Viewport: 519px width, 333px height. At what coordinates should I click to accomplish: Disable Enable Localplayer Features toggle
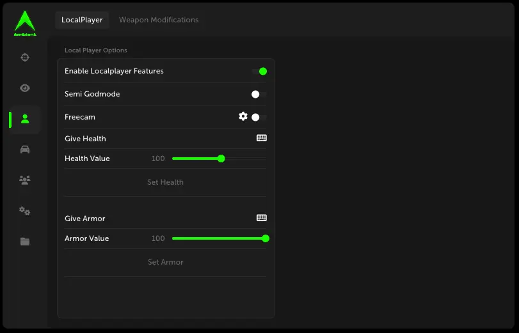coord(259,71)
